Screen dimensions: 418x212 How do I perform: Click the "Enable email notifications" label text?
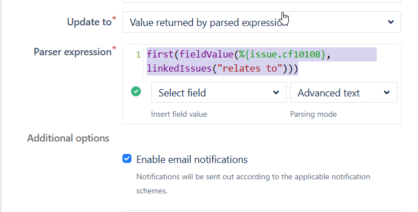coord(192,160)
